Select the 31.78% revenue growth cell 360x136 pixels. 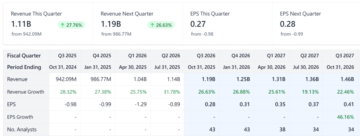(x=172, y=92)
